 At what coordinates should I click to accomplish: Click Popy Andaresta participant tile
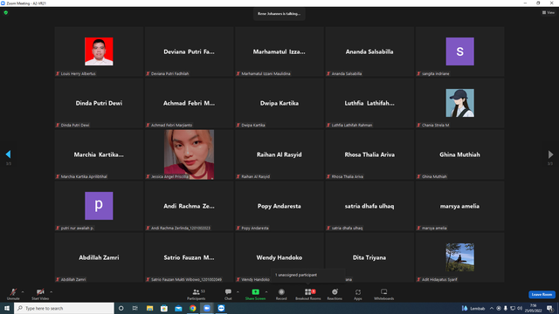click(279, 206)
